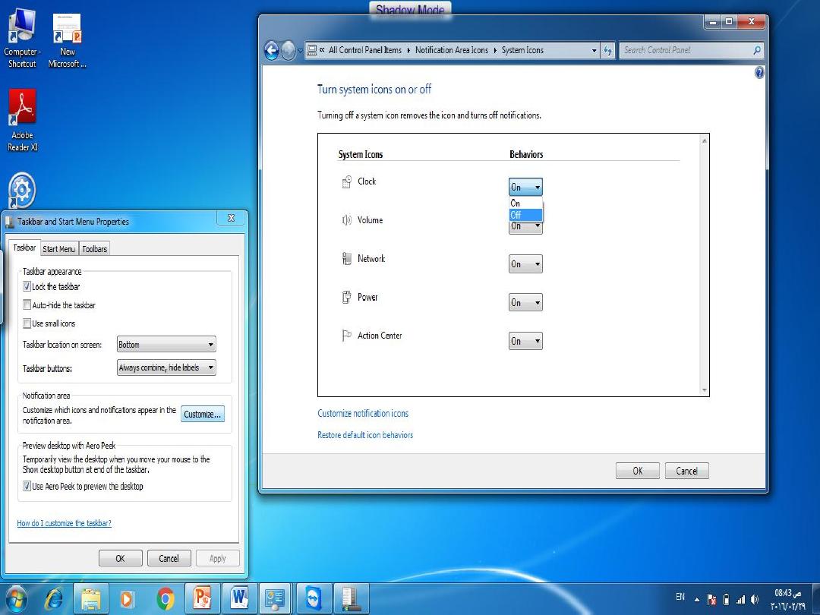Click the Back arrow in Control Panel

coord(271,51)
